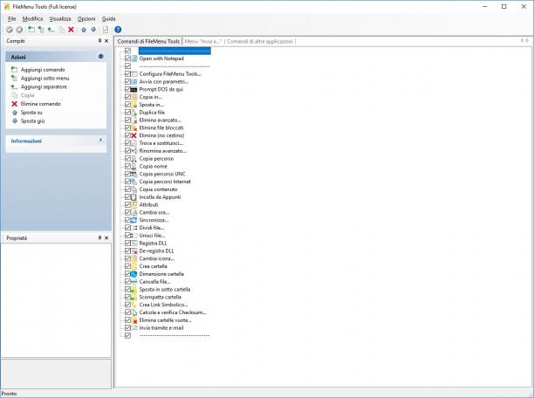
Task: Uncheck the Open with Notepad checkbox
Action: pyautogui.click(x=127, y=58)
